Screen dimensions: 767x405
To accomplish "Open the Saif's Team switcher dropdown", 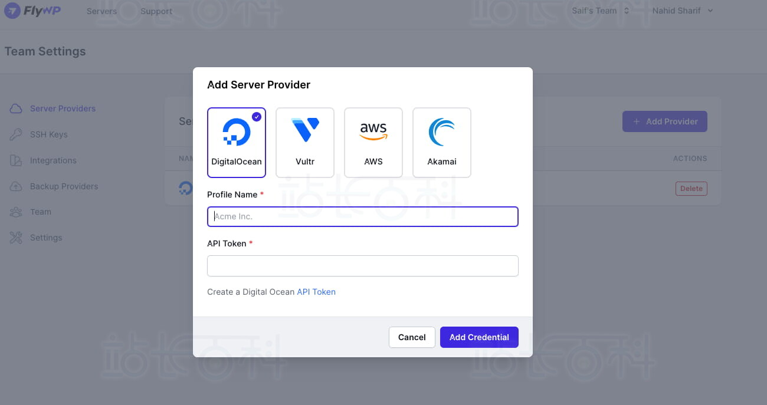I will tap(600, 11).
